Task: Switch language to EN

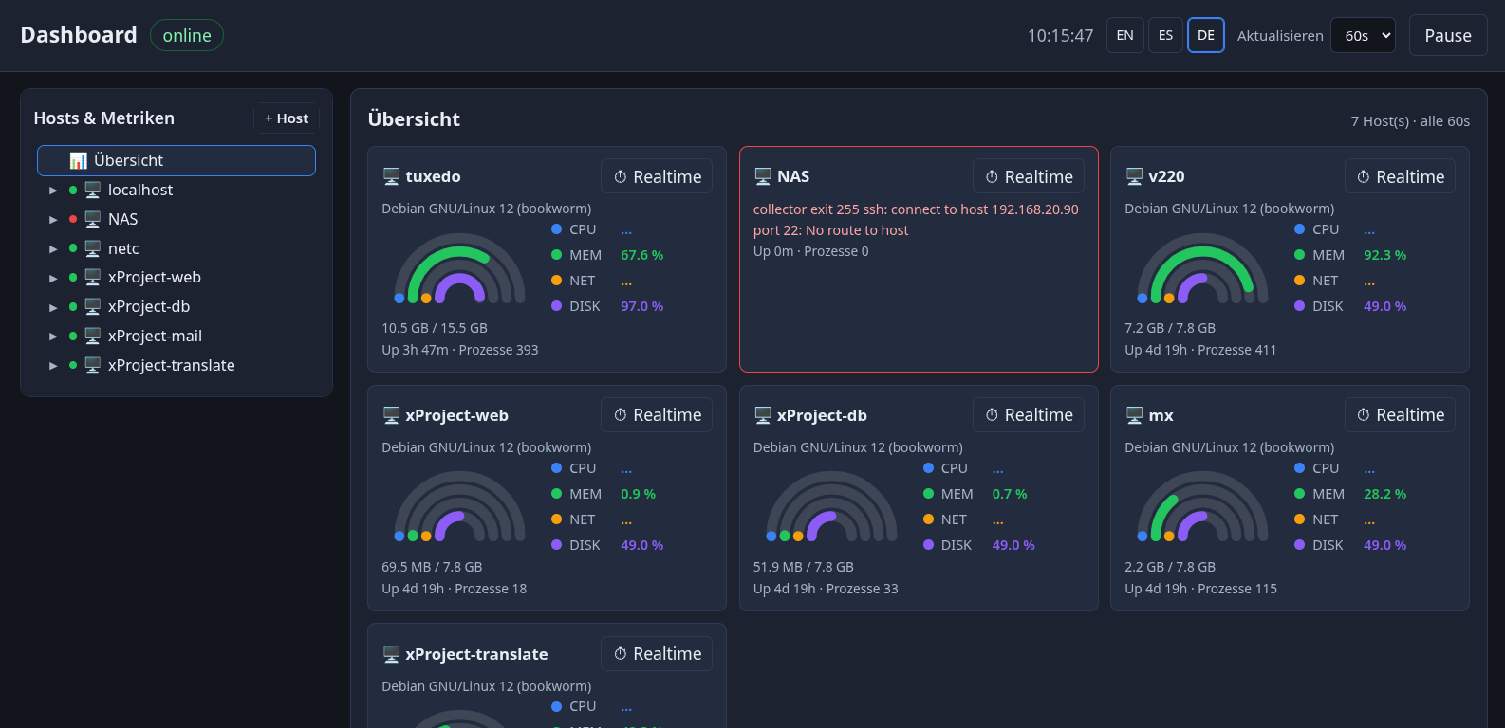Action: coord(1125,35)
